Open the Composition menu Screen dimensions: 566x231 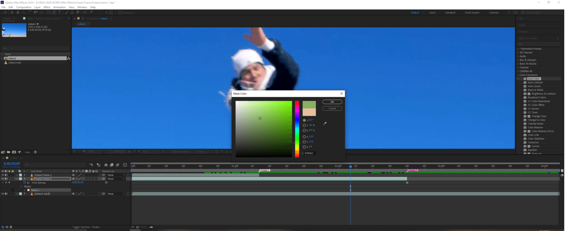point(24,7)
